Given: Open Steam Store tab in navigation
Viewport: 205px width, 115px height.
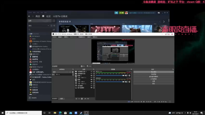Looking at the screenshot, I should 38,16.
